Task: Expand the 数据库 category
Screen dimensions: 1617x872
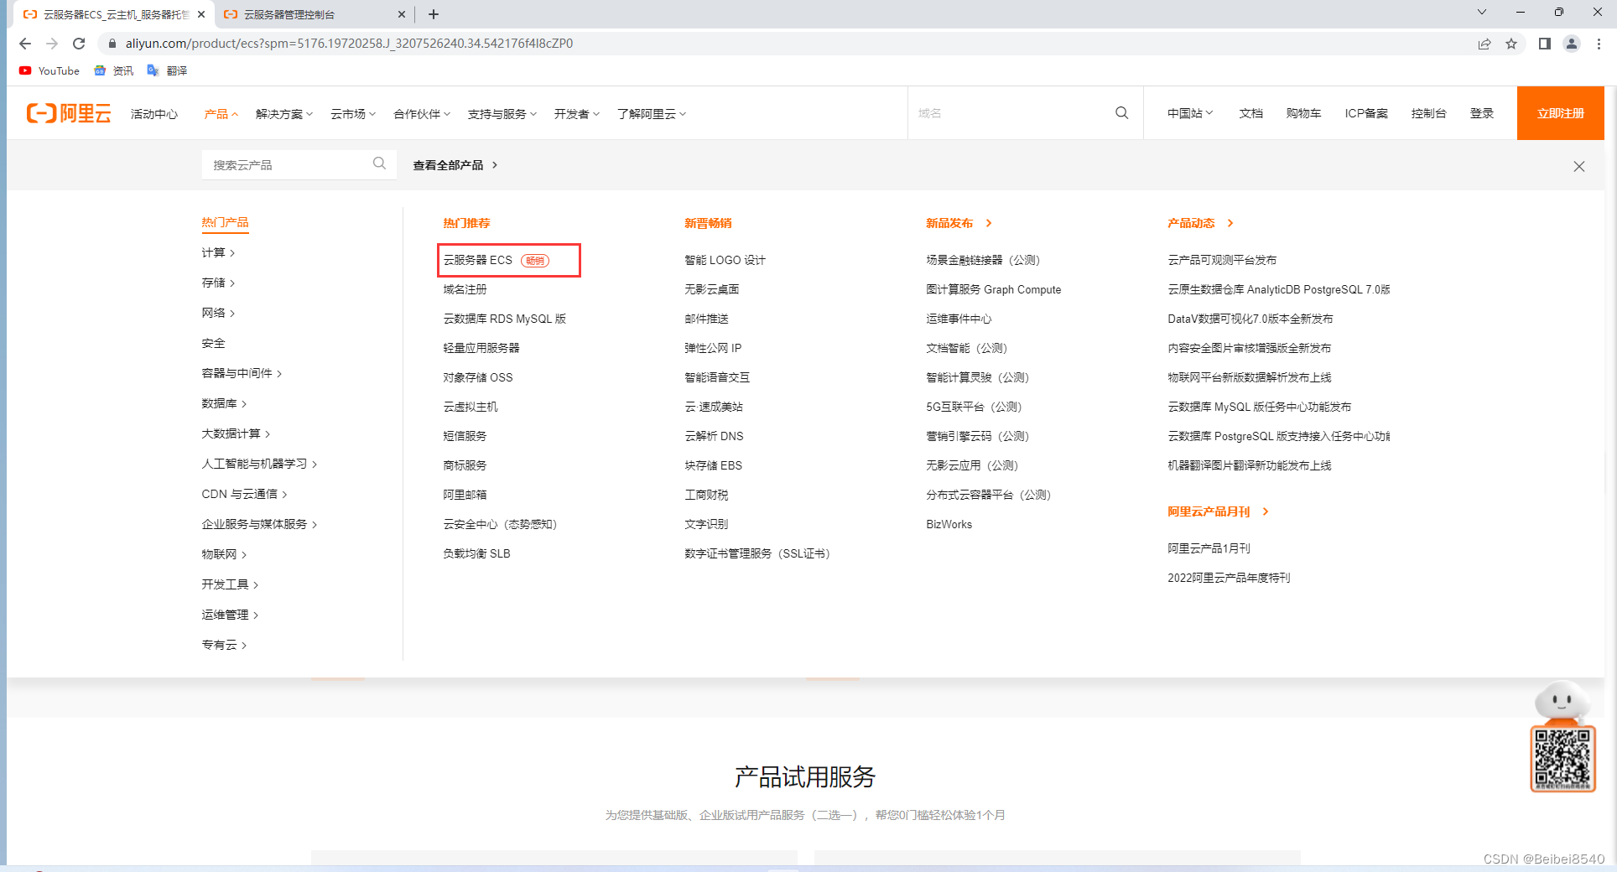Action: coord(224,403)
